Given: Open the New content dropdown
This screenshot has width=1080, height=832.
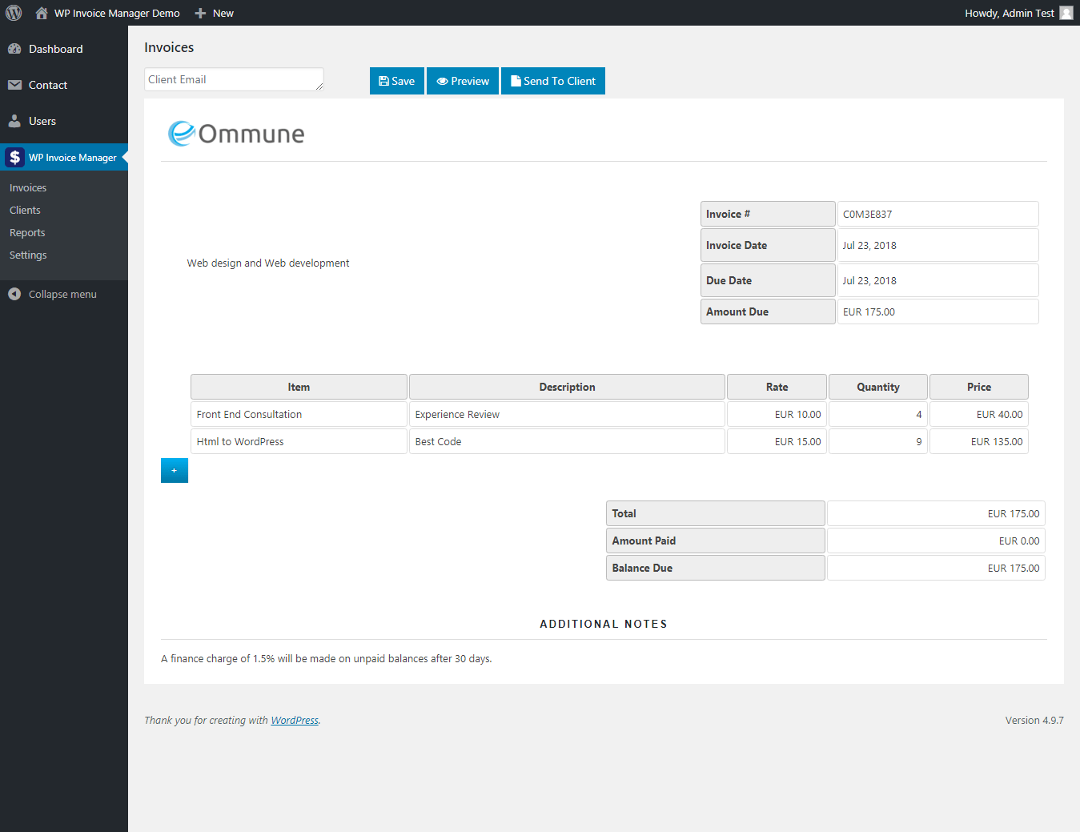Looking at the screenshot, I should coord(215,13).
